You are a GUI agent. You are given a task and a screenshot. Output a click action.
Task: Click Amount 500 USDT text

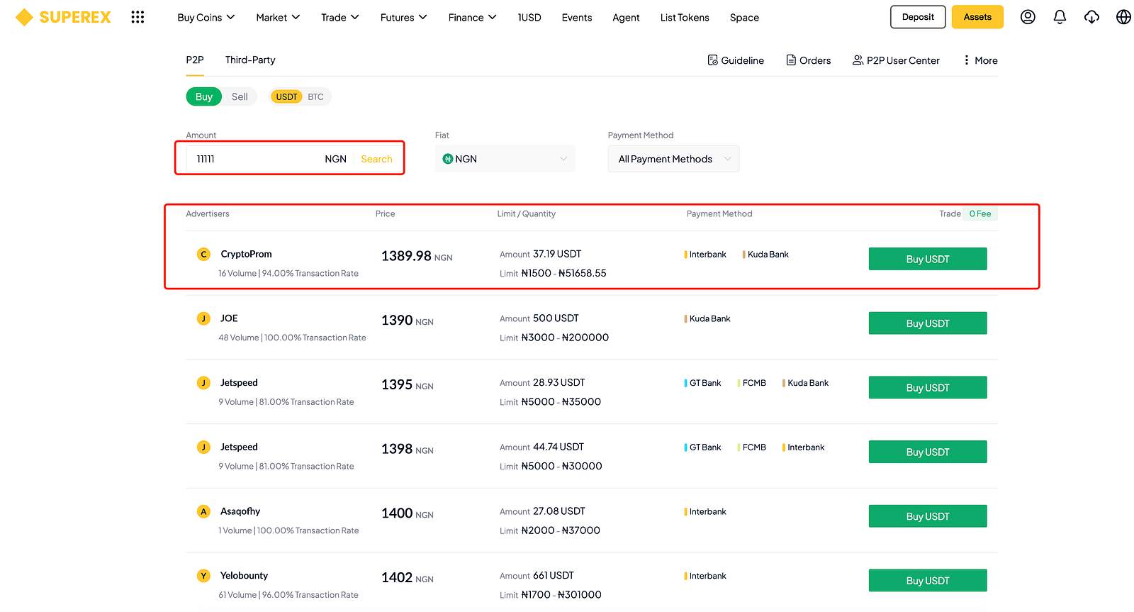[539, 318]
